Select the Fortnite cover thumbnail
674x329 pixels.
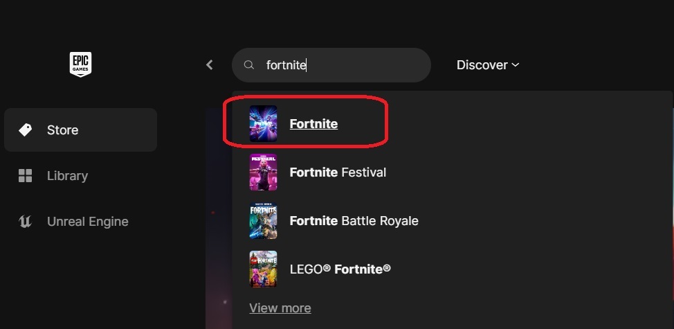click(x=263, y=124)
